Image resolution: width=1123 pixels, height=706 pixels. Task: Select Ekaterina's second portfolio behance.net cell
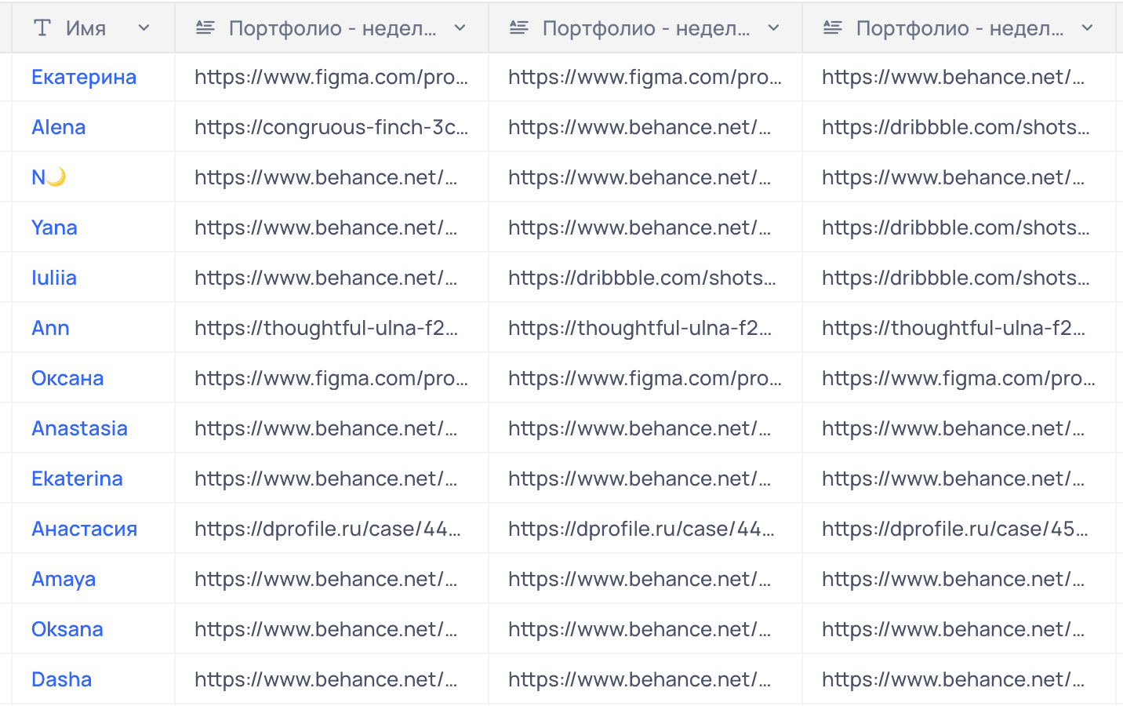click(645, 479)
